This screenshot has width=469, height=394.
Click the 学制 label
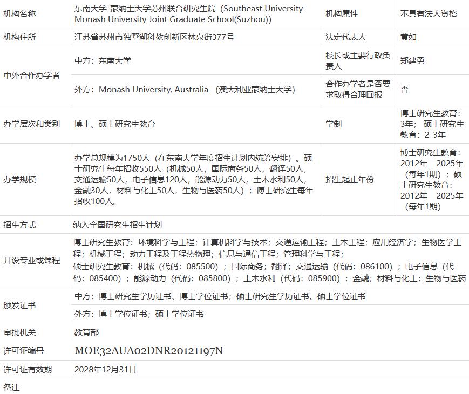point(334,124)
